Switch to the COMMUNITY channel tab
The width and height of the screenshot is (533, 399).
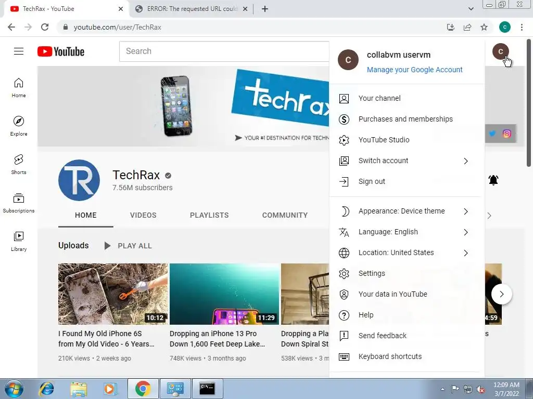pos(285,215)
